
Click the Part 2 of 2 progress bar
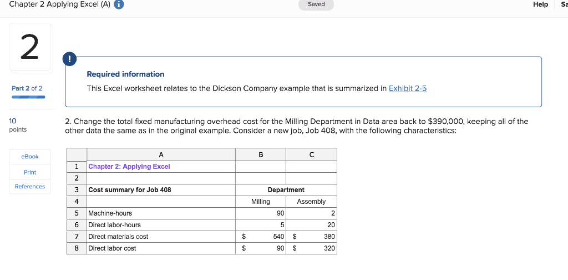(28, 97)
